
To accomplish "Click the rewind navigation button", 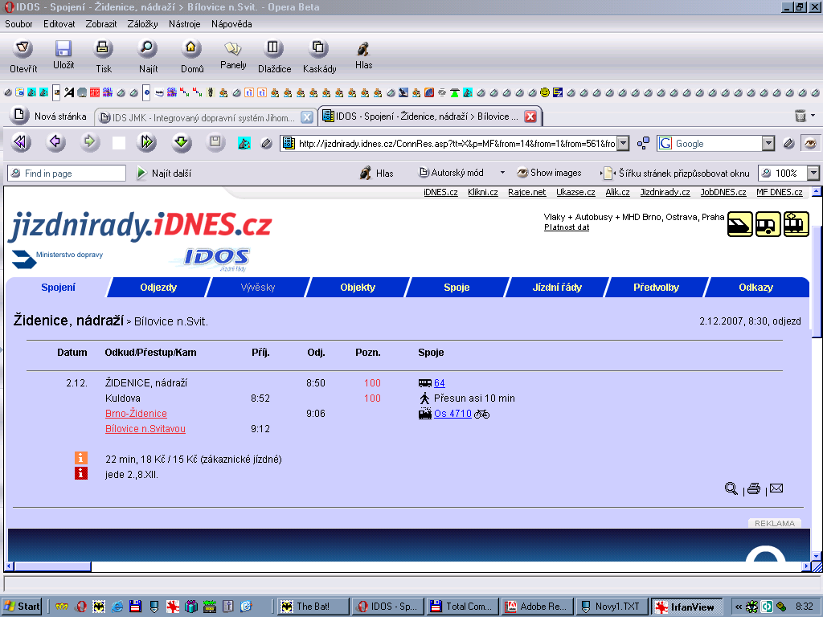I will [21, 142].
